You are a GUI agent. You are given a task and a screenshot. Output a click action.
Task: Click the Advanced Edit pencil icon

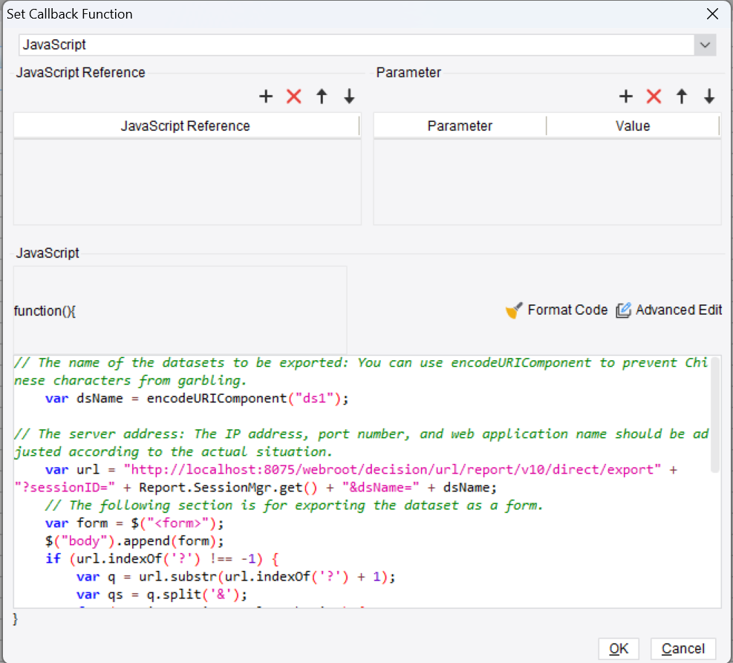tap(623, 310)
